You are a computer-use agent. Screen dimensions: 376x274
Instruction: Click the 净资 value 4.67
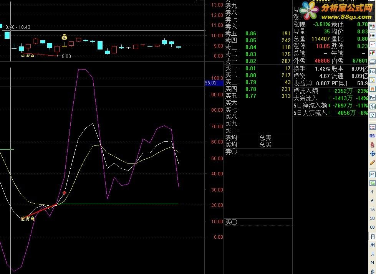click(325, 76)
